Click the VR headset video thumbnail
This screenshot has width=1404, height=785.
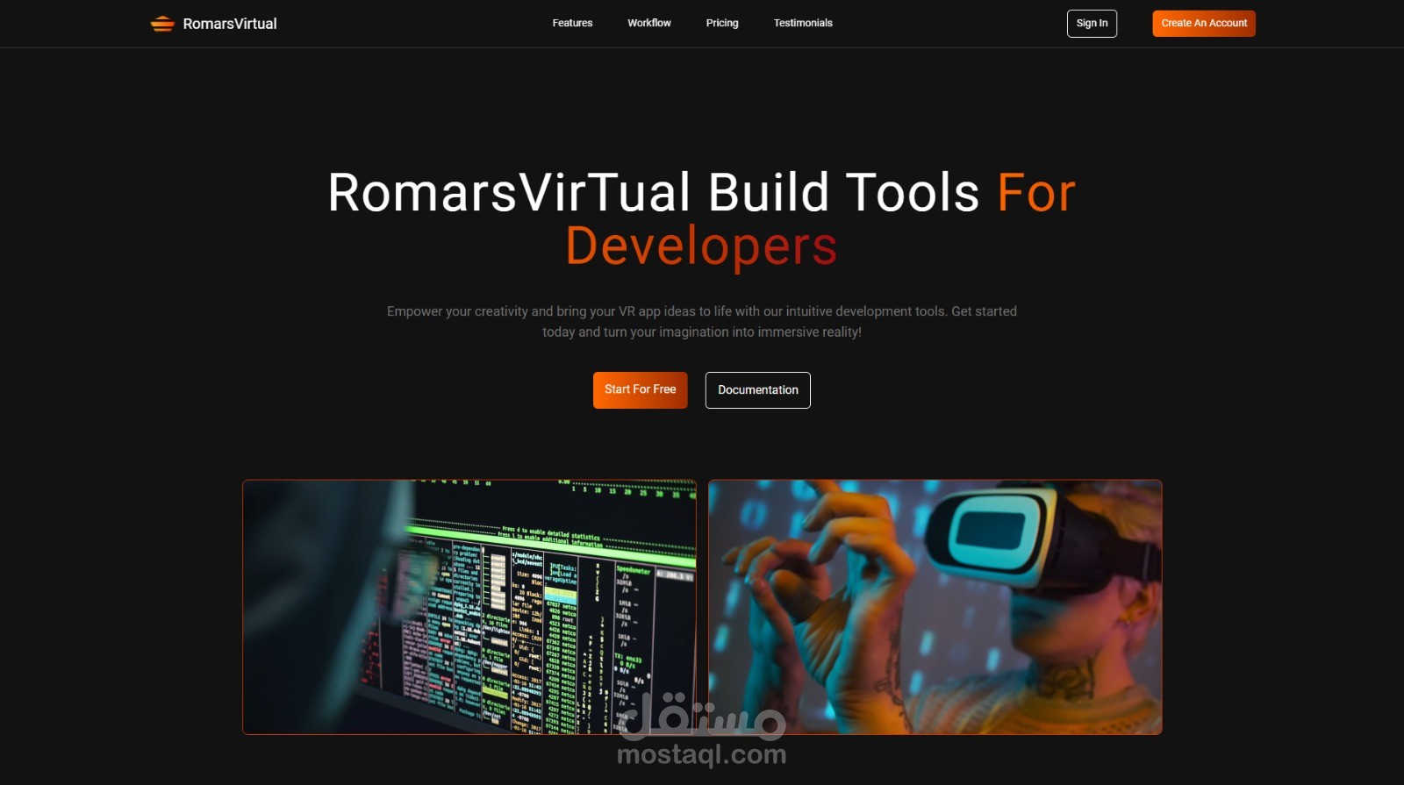pyautogui.click(x=935, y=607)
